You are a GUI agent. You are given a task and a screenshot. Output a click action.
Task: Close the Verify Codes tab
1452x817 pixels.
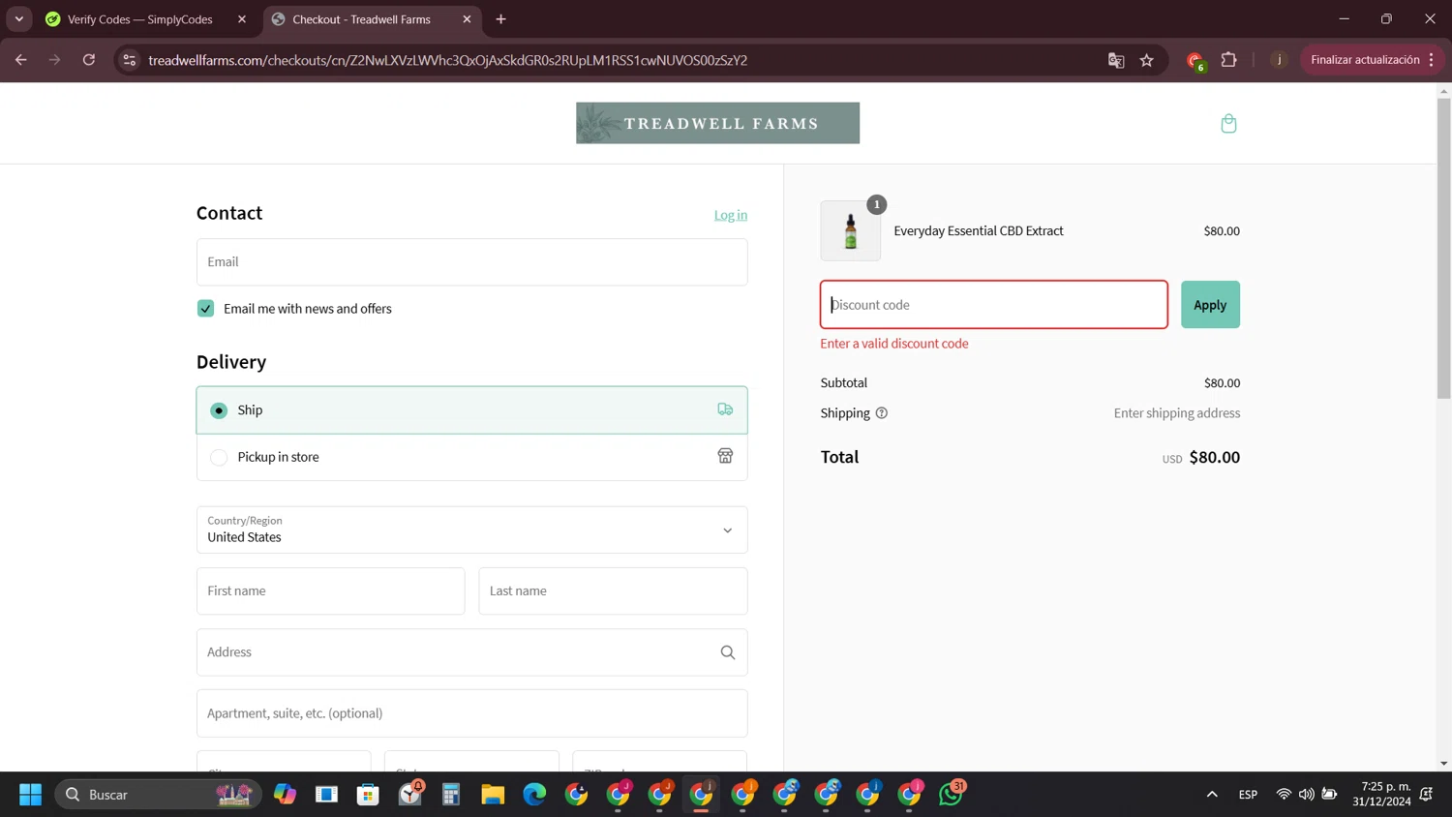click(x=242, y=19)
